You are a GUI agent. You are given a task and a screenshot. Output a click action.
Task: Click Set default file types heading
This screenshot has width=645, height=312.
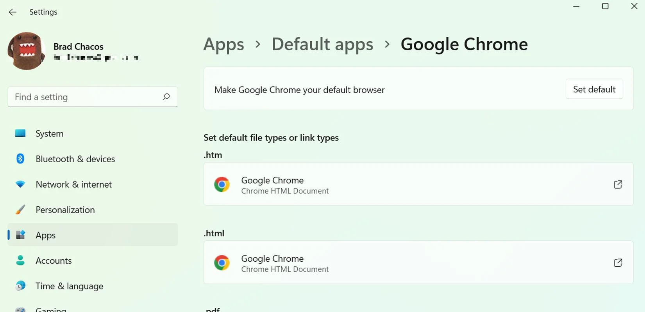271,138
